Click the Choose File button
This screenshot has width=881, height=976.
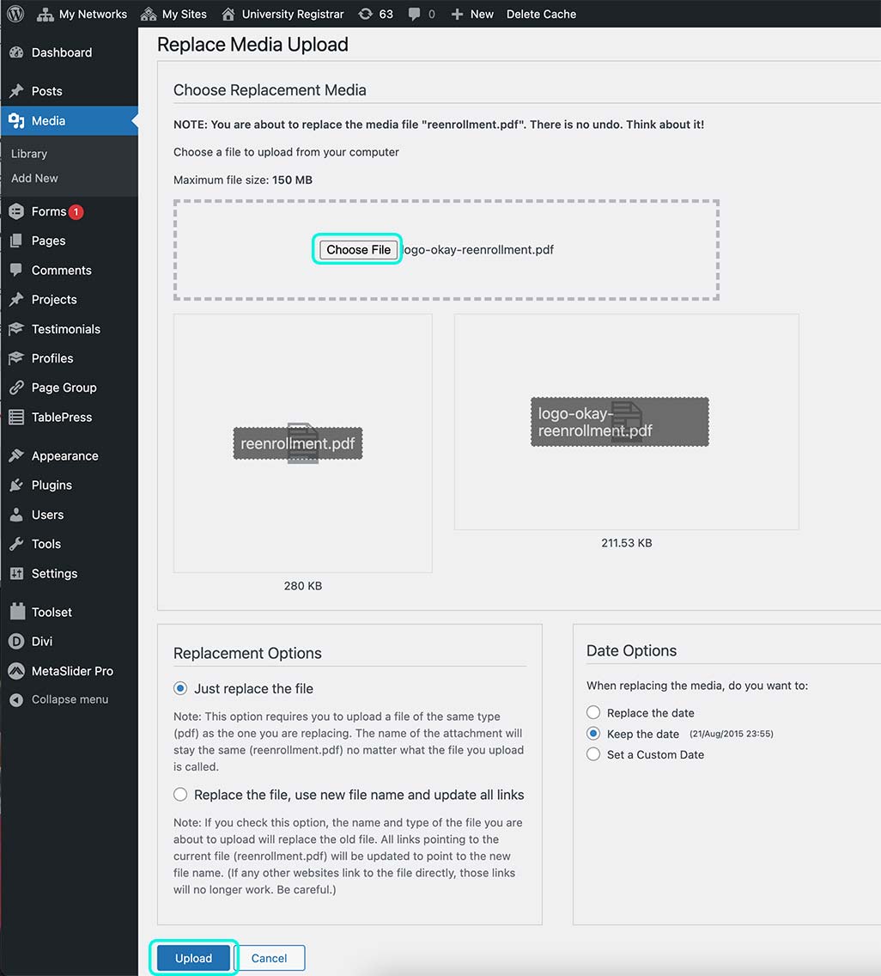(x=358, y=250)
